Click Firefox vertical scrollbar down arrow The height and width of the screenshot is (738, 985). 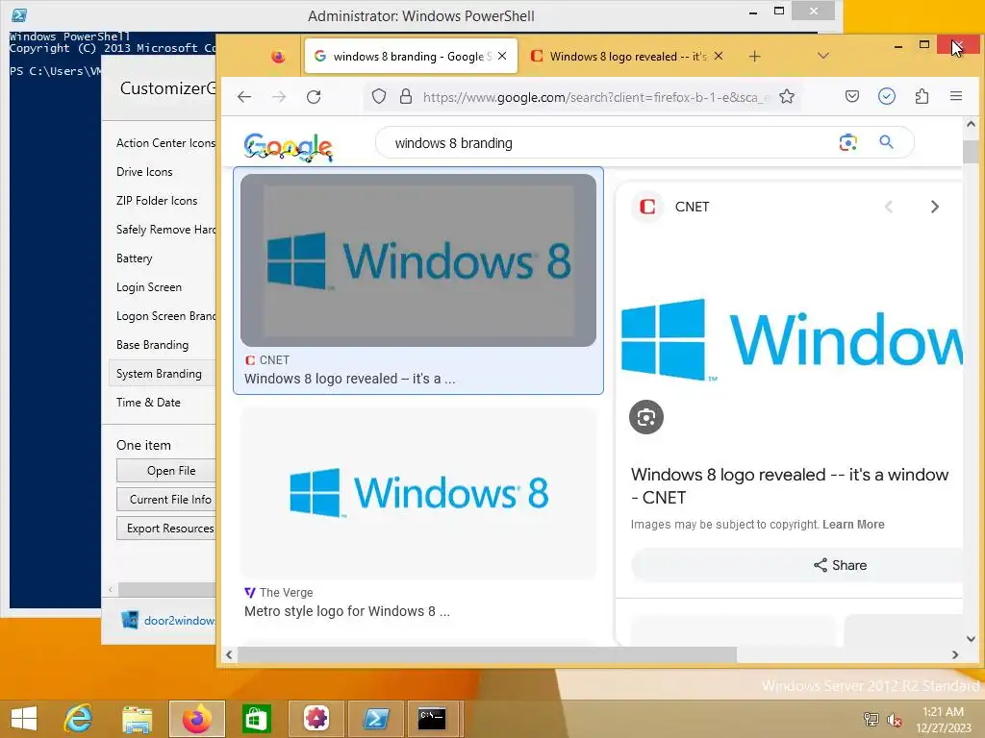coord(971,639)
